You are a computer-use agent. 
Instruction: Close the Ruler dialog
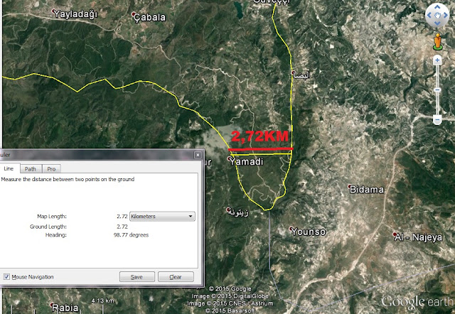(198, 155)
